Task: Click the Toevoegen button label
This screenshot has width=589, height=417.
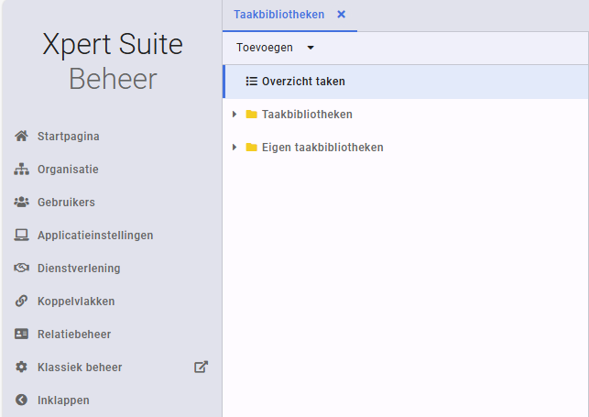Action: pos(265,48)
